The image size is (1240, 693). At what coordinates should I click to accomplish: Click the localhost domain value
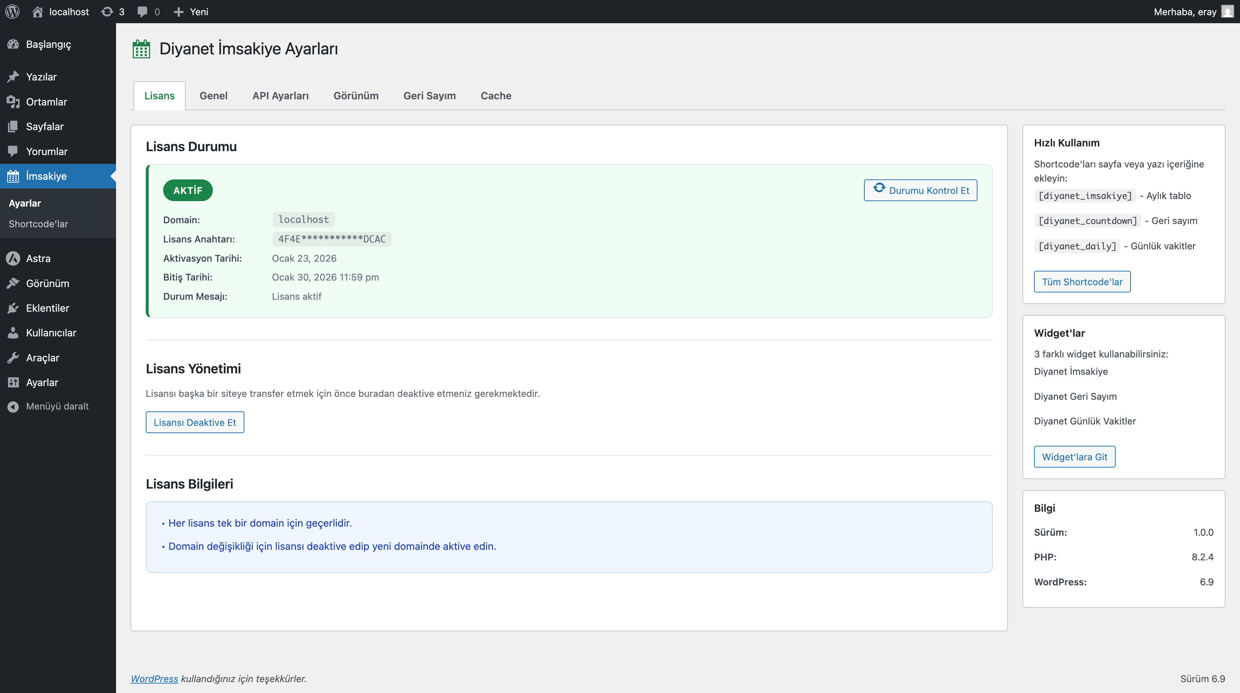pyautogui.click(x=303, y=219)
